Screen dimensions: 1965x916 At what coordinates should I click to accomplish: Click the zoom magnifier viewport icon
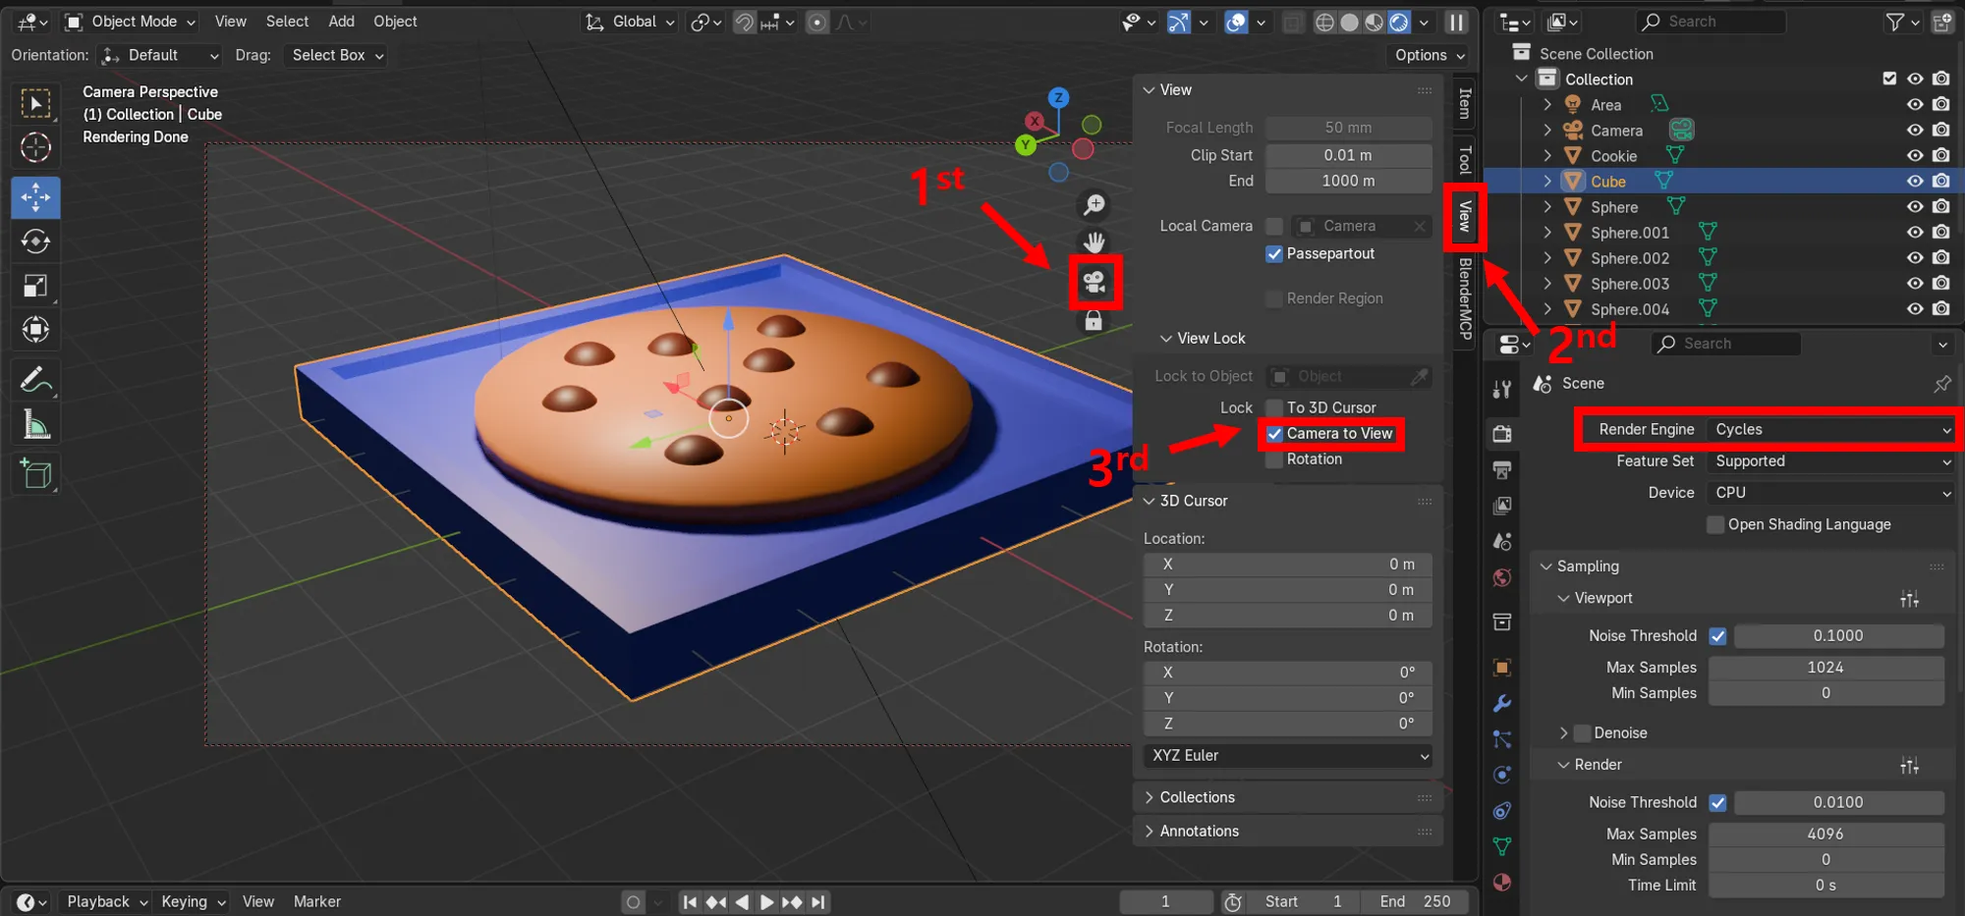1094,204
